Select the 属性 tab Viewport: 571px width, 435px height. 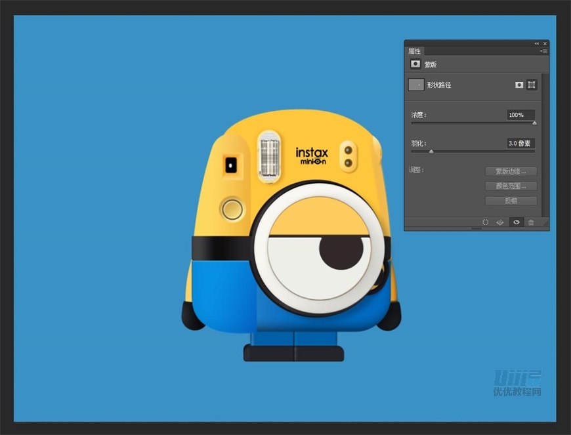click(x=415, y=51)
